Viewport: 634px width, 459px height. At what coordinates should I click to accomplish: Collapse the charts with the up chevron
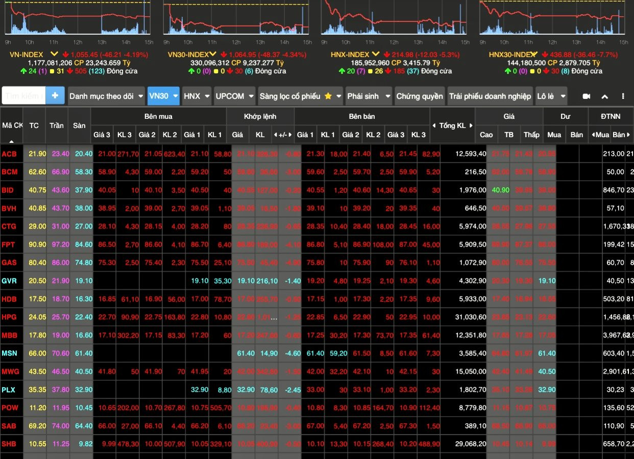tap(605, 96)
